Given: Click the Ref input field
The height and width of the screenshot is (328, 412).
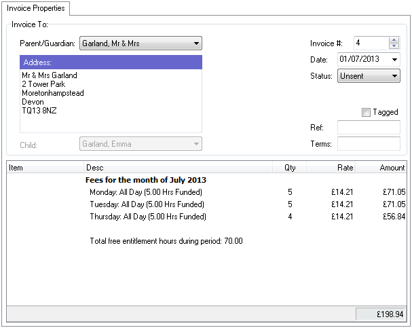Looking at the screenshot, I should coord(369,128).
